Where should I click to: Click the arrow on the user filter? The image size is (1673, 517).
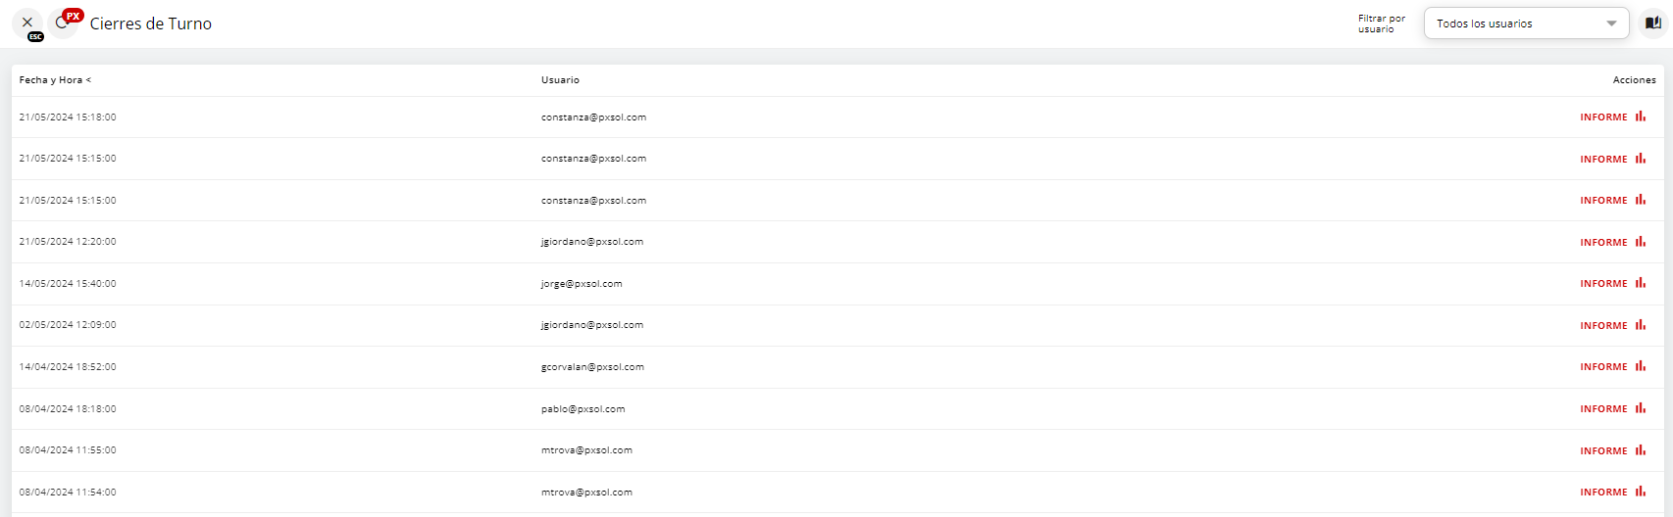point(1611,23)
